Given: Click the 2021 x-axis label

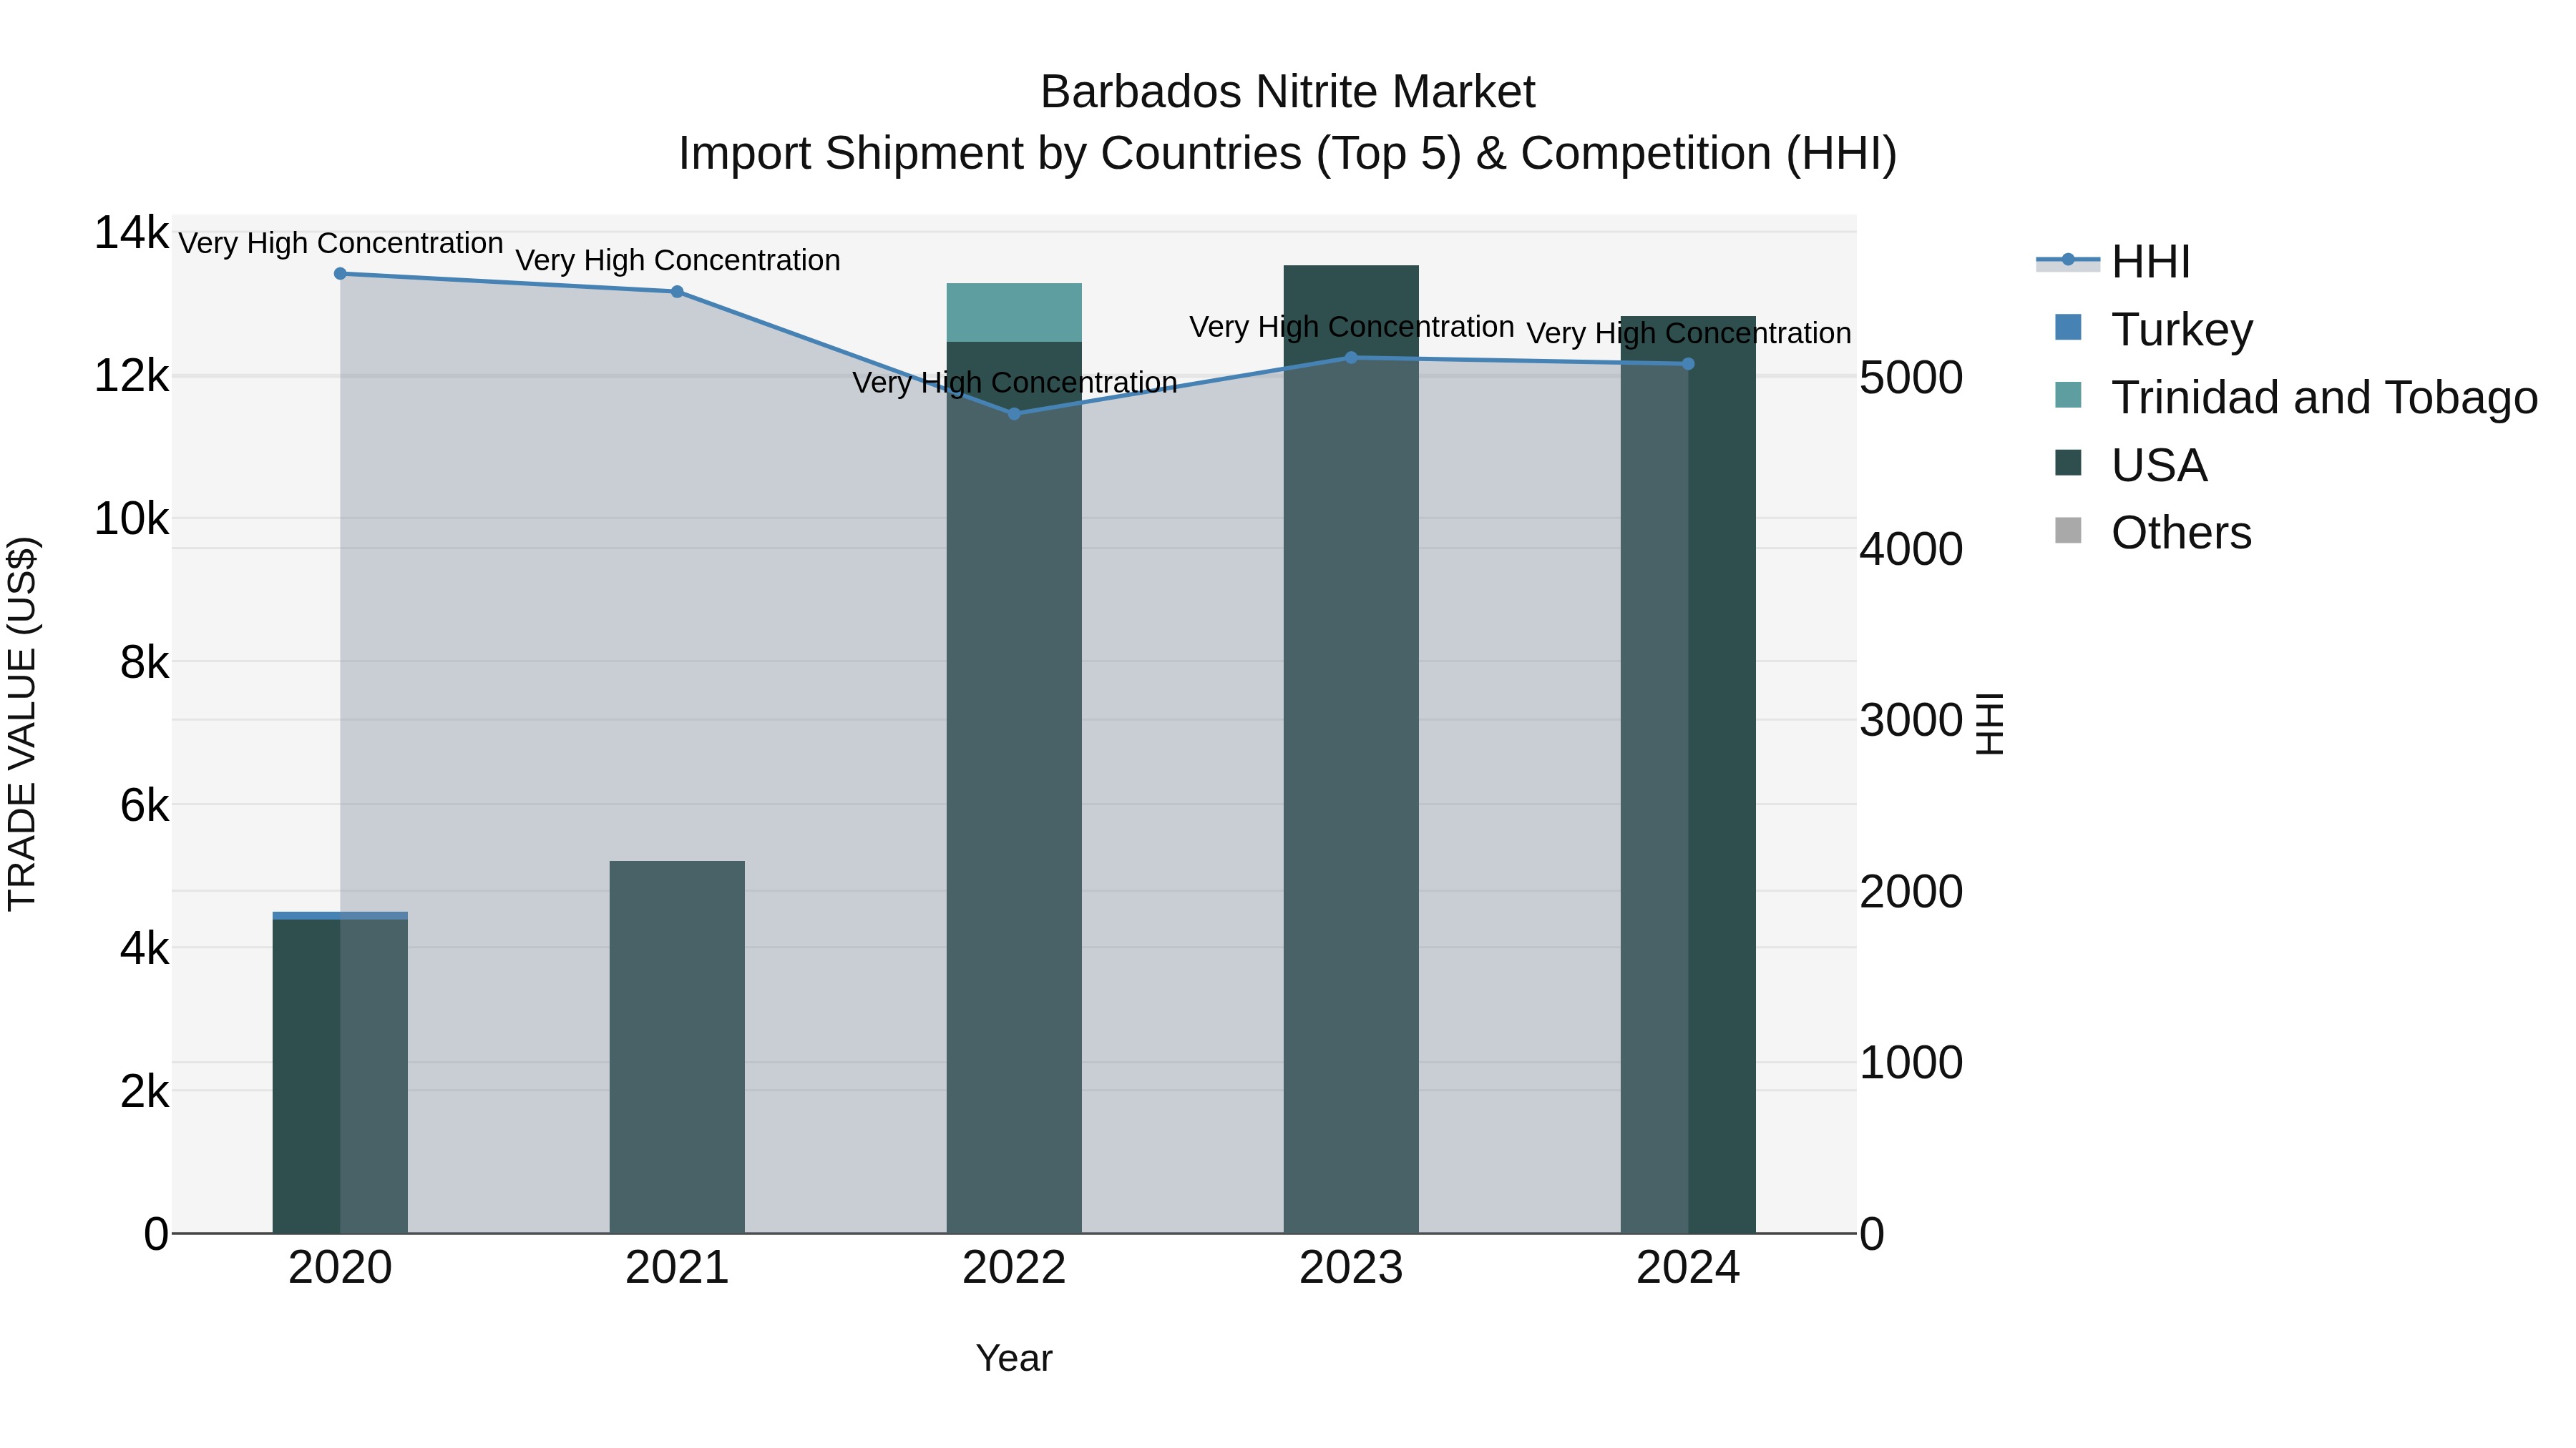Looking at the screenshot, I should tap(677, 1268).
